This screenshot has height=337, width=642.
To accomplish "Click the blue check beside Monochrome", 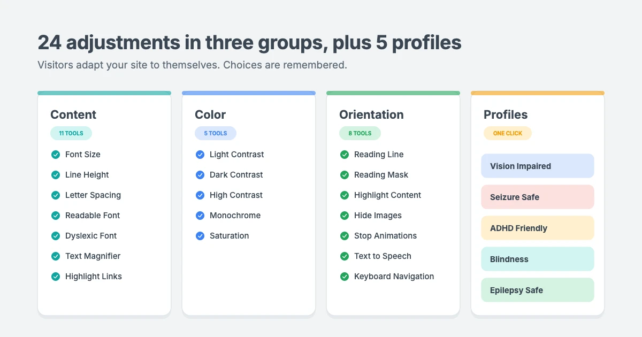I will [x=200, y=216].
